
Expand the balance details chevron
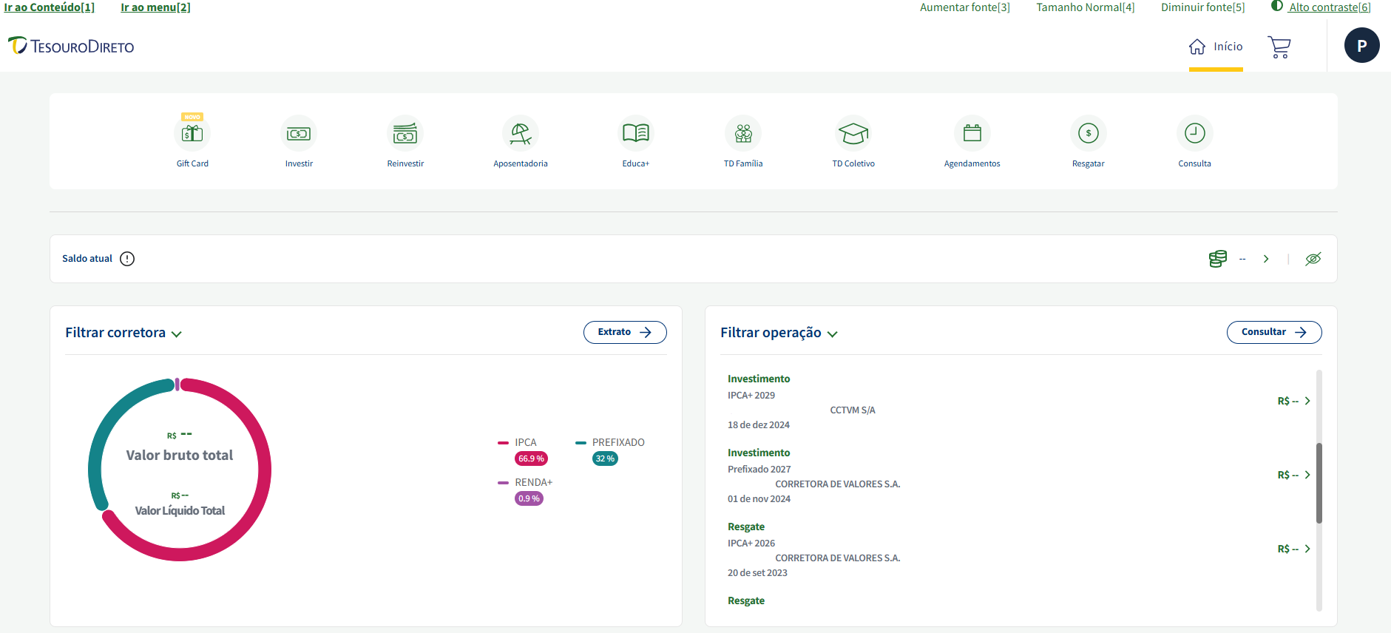coord(1266,259)
